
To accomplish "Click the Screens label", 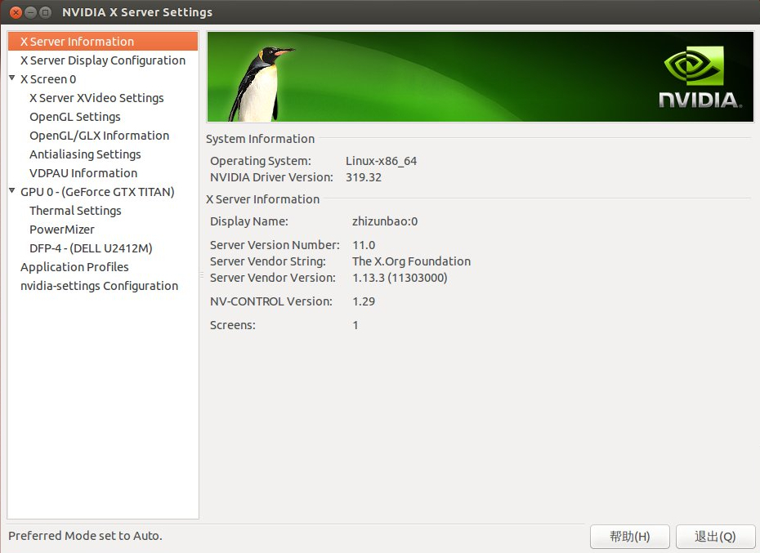I will coord(233,325).
